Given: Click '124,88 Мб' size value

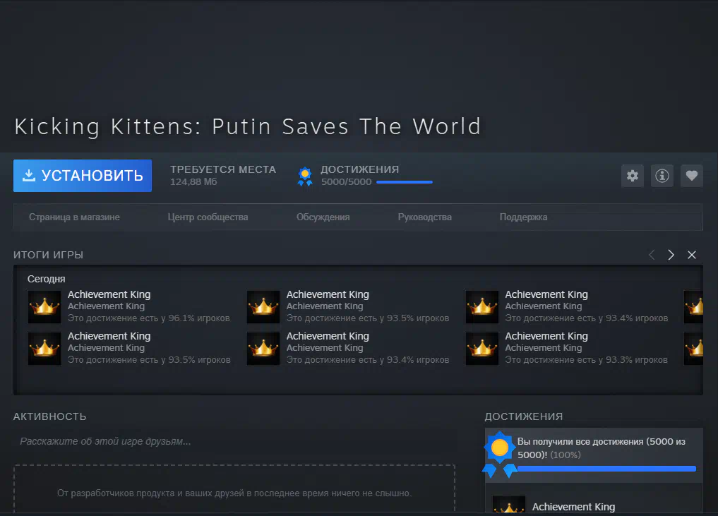Looking at the screenshot, I should 193,182.
